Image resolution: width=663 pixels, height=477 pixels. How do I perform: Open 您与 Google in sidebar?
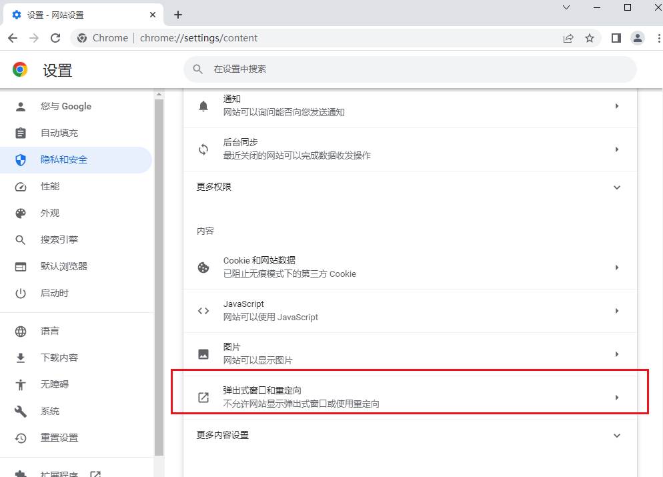click(76, 107)
